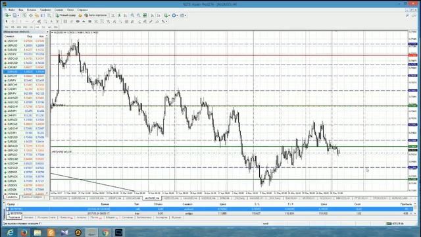Zoom in the chart with magnifier plus

click(132, 15)
